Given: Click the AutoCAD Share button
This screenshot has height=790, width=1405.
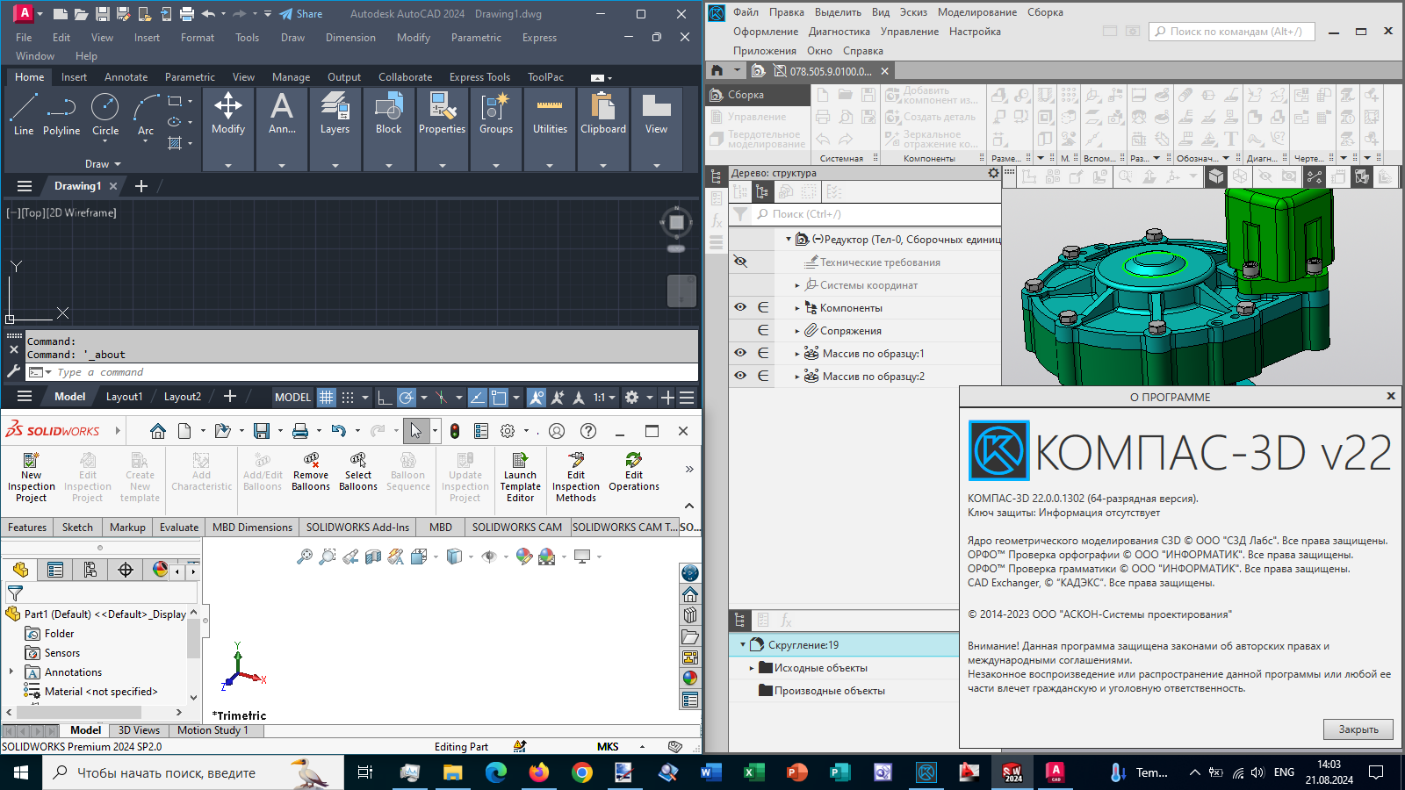Looking at the screenshot, I should (x=301, y=14).
